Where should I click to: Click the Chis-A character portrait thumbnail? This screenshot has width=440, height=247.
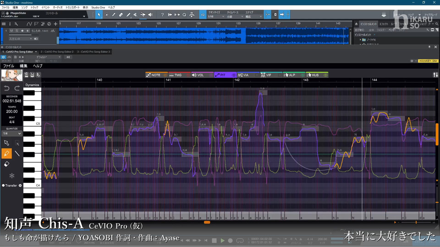click(11, 75)
